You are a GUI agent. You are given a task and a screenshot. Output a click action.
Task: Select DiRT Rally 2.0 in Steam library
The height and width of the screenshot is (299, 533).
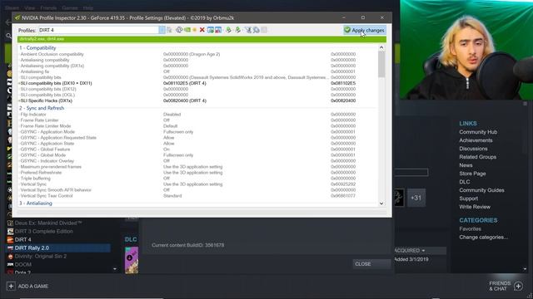[58, 248]
